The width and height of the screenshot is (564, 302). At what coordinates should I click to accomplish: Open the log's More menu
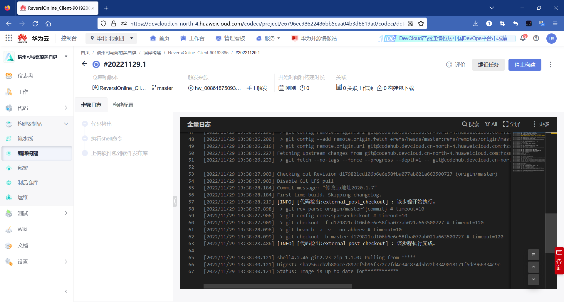click(541, 124)
